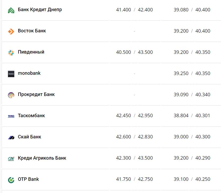
Task: Open the Восток Банк name link
Action: [x=32, y=31]
